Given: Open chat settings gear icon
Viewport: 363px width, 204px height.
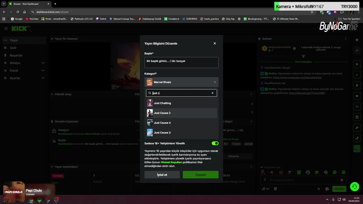Looking at the screenshot, I should coord(318,189).
